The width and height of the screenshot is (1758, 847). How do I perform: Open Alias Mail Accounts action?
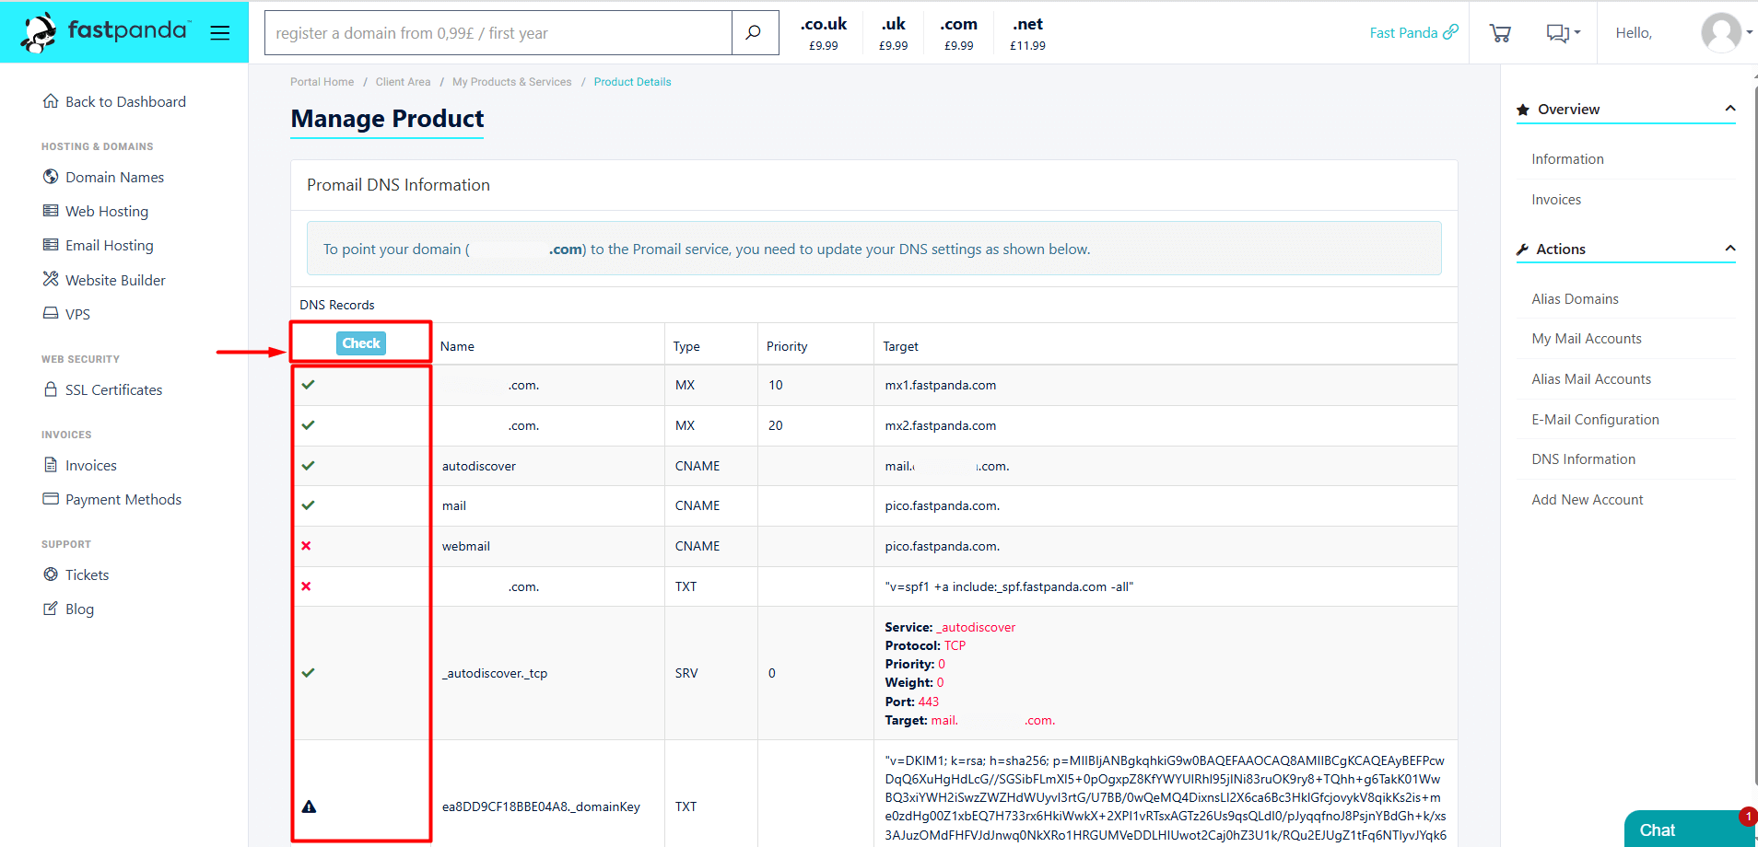point(1591,379)
